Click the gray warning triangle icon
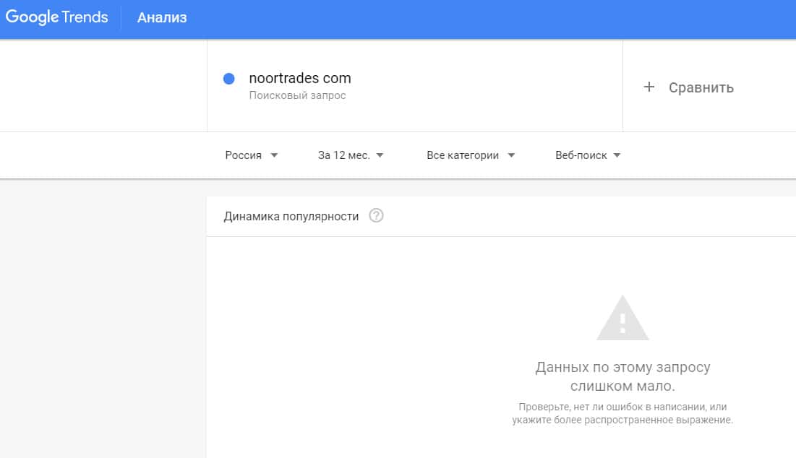This screenshot has height=458, width=796. click(x=622, y=318)
